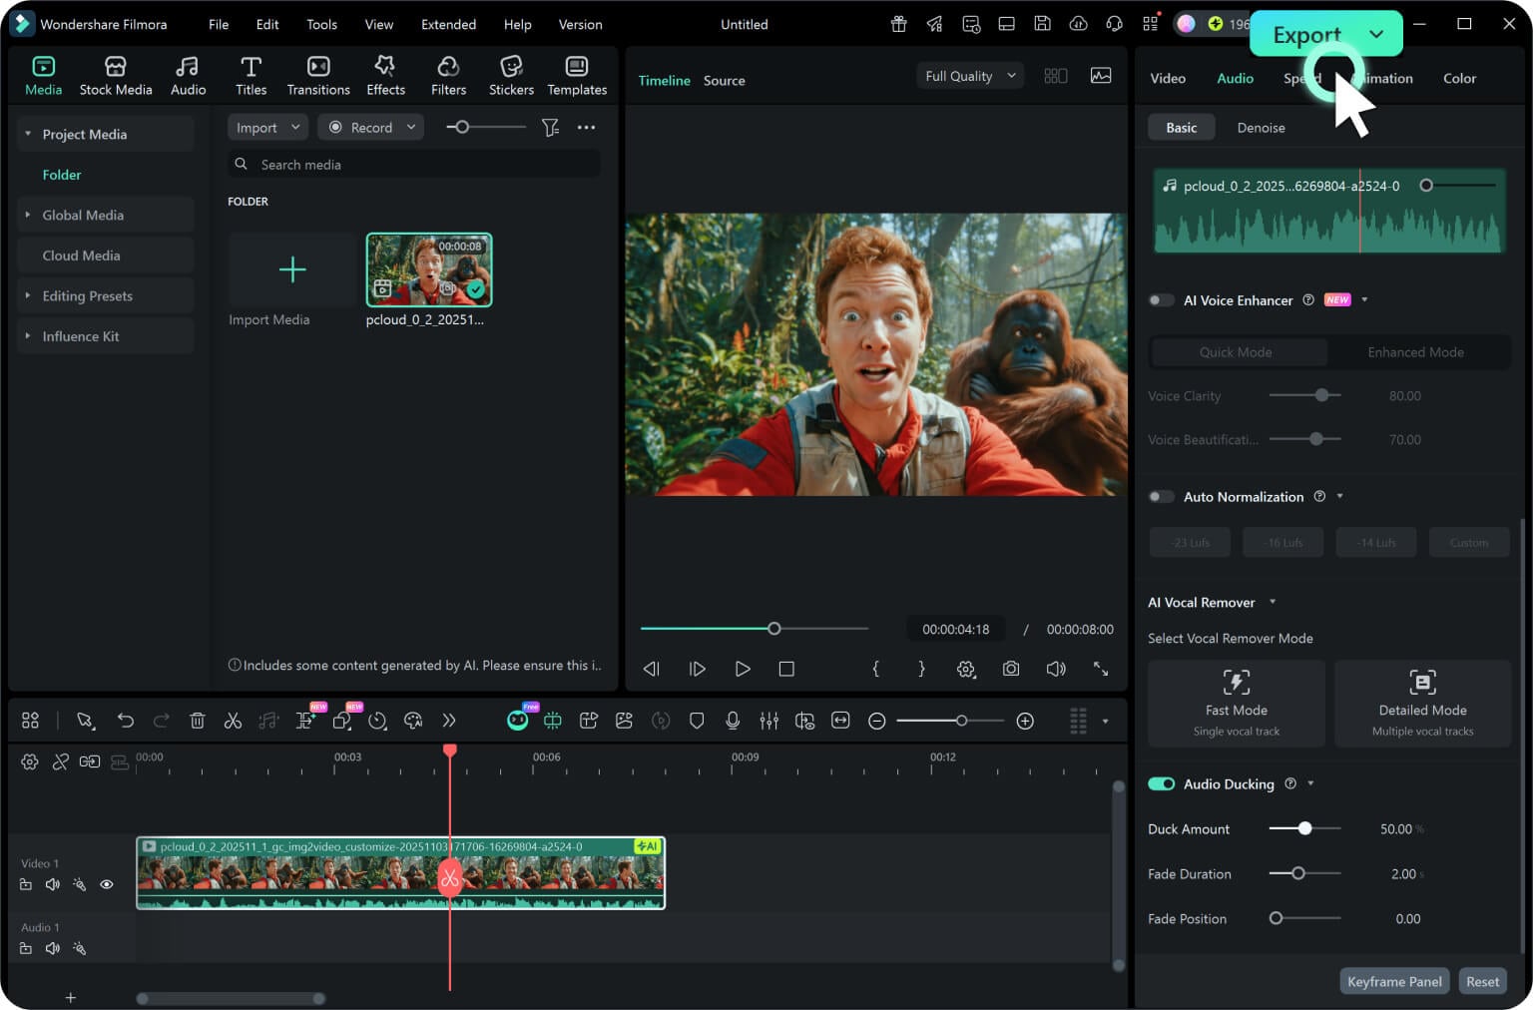The height and width of the screenshot is (1010, 1533).
Task: Delete selected clip with trash icon
Action: [198, 721]
